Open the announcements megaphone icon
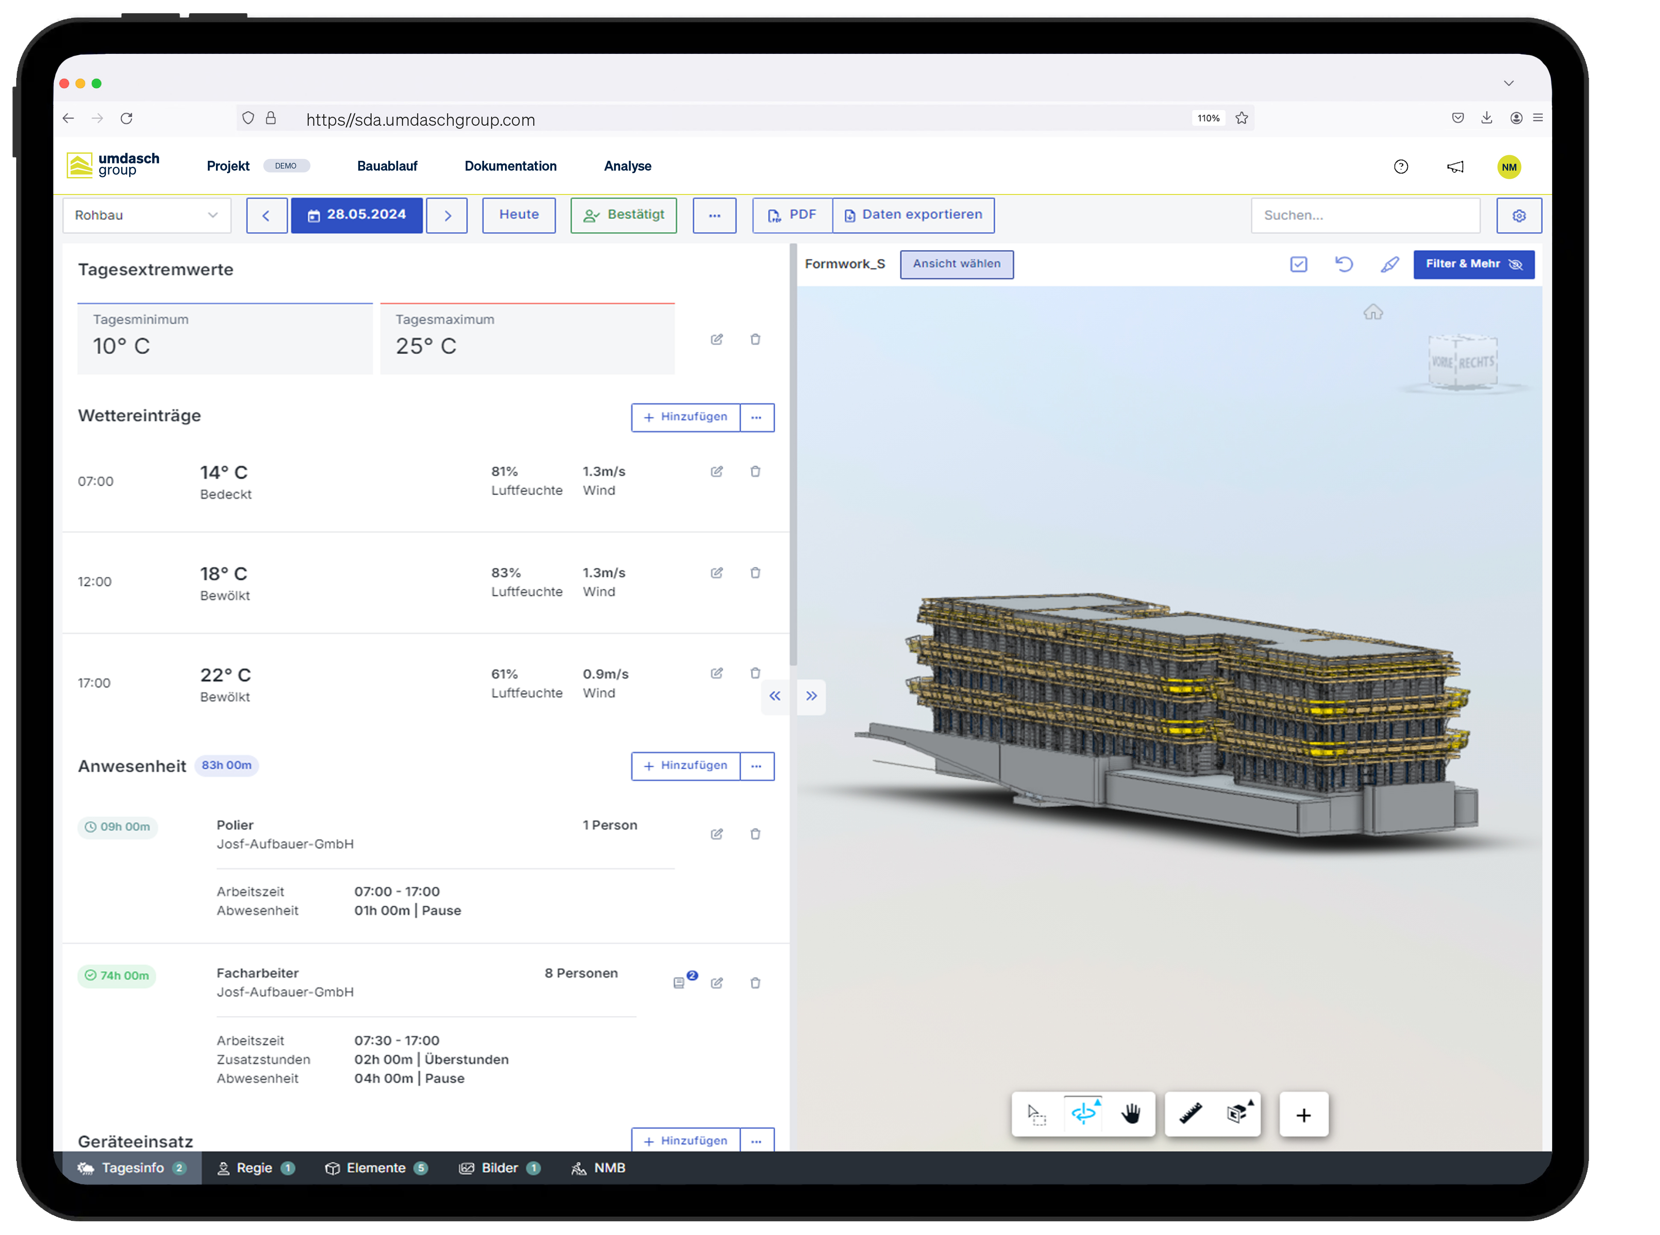Viewport: 1660px width, 1235px height. coord(1454,166)
